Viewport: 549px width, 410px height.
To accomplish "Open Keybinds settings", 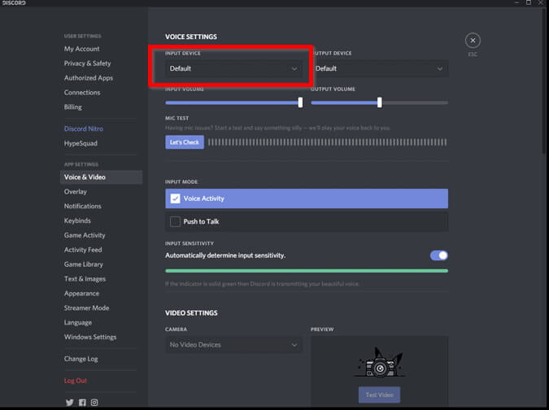I will click(x=77, y=220).
